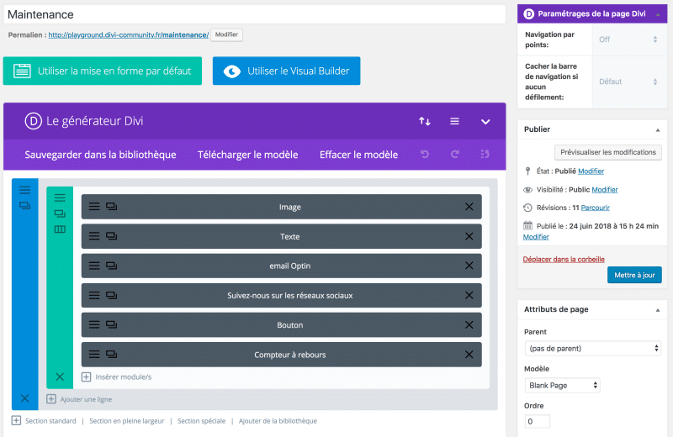Open settings hamburger icon of Image module
Viewport: 673px width, 437px height.
[x=94, y=207]
